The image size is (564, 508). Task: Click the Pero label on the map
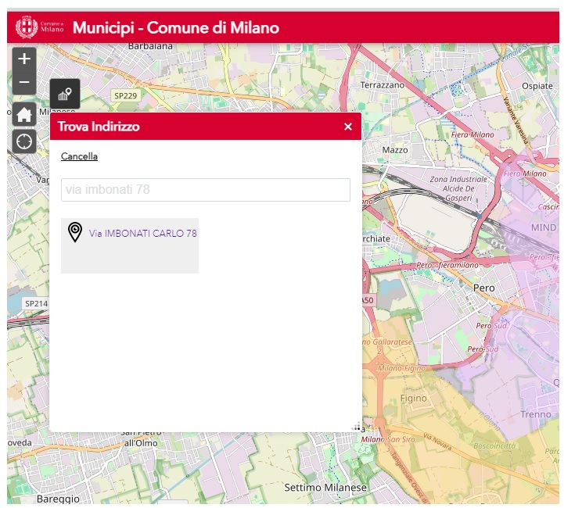(x=484, y=288)
